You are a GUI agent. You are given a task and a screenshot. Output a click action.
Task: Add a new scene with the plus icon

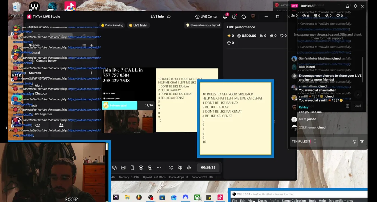[91, 45]
